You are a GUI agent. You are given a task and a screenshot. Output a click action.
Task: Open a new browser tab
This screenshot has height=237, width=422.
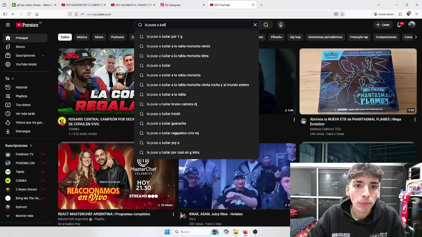pos(261,5)
